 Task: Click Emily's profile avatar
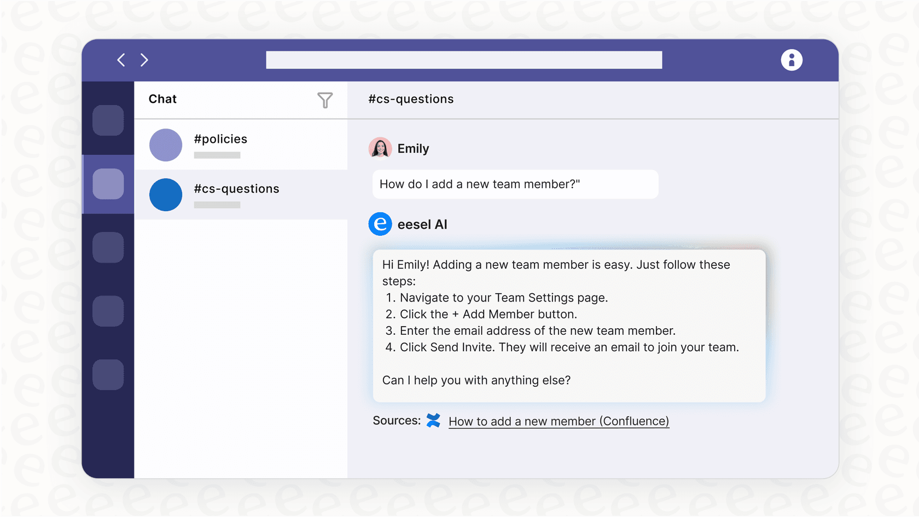pos(380,148)
